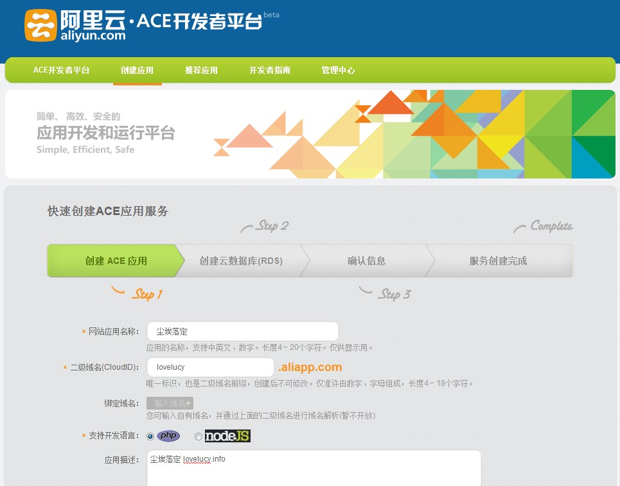Click the 绑定域名 label
This screenshot has height=486, width=620.
point(121,403)
